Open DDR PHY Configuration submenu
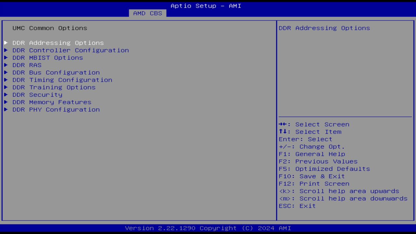The height and width of the screenshot is (234, 416). (56, 110)
